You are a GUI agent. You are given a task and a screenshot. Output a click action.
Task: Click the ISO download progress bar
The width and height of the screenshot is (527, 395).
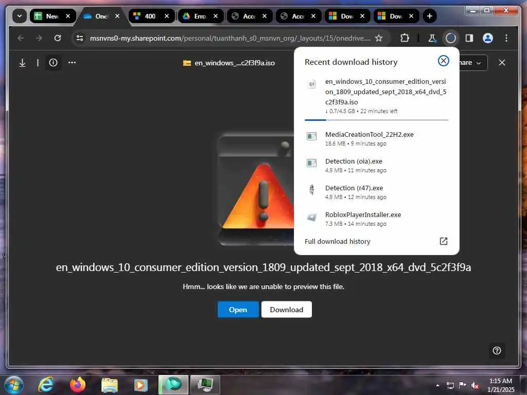tap(376, 119)
